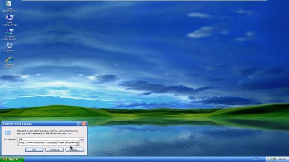Focus the Открыть text input field
Viewport: 289px width, 162px height.
pos(49,139)
